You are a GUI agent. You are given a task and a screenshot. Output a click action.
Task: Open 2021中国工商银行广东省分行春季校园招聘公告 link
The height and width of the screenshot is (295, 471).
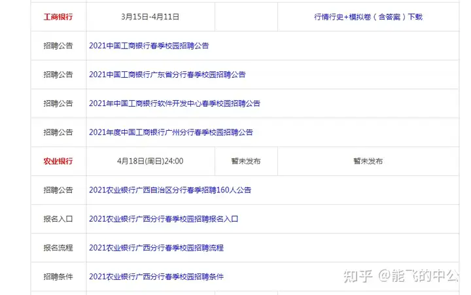pos(167,75)
